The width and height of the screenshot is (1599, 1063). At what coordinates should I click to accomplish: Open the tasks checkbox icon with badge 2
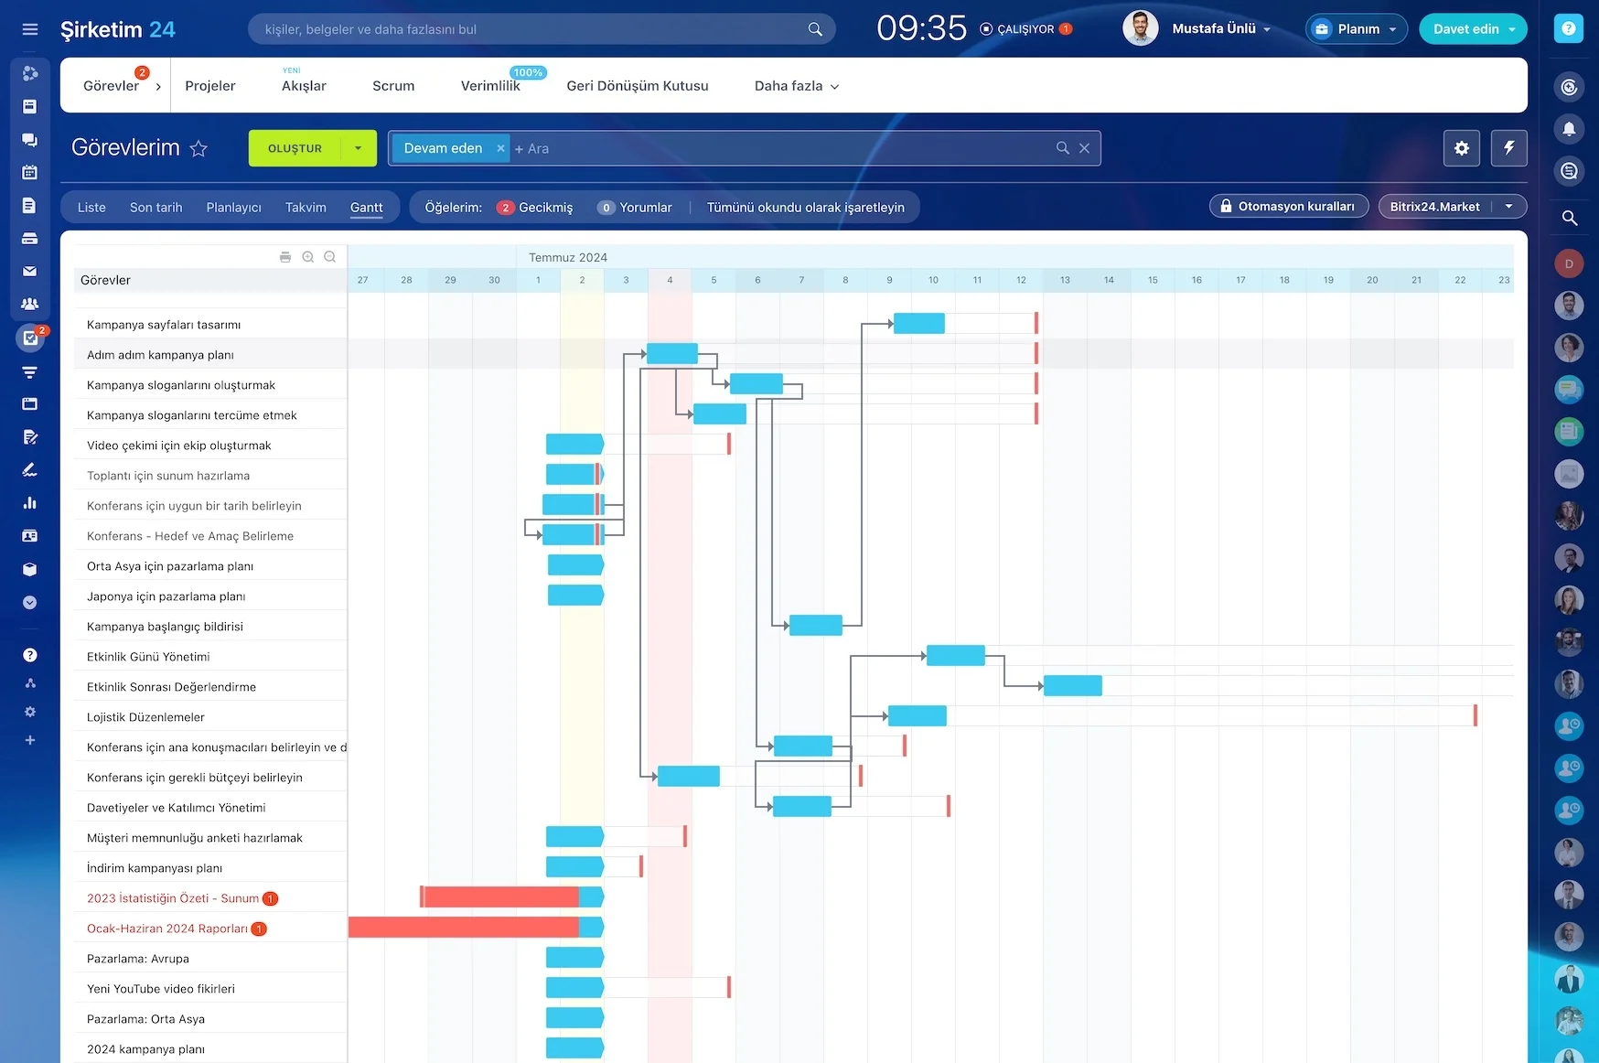coord(30,338)
